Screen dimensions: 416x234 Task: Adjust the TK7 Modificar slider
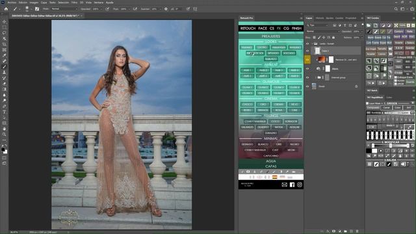390,146
